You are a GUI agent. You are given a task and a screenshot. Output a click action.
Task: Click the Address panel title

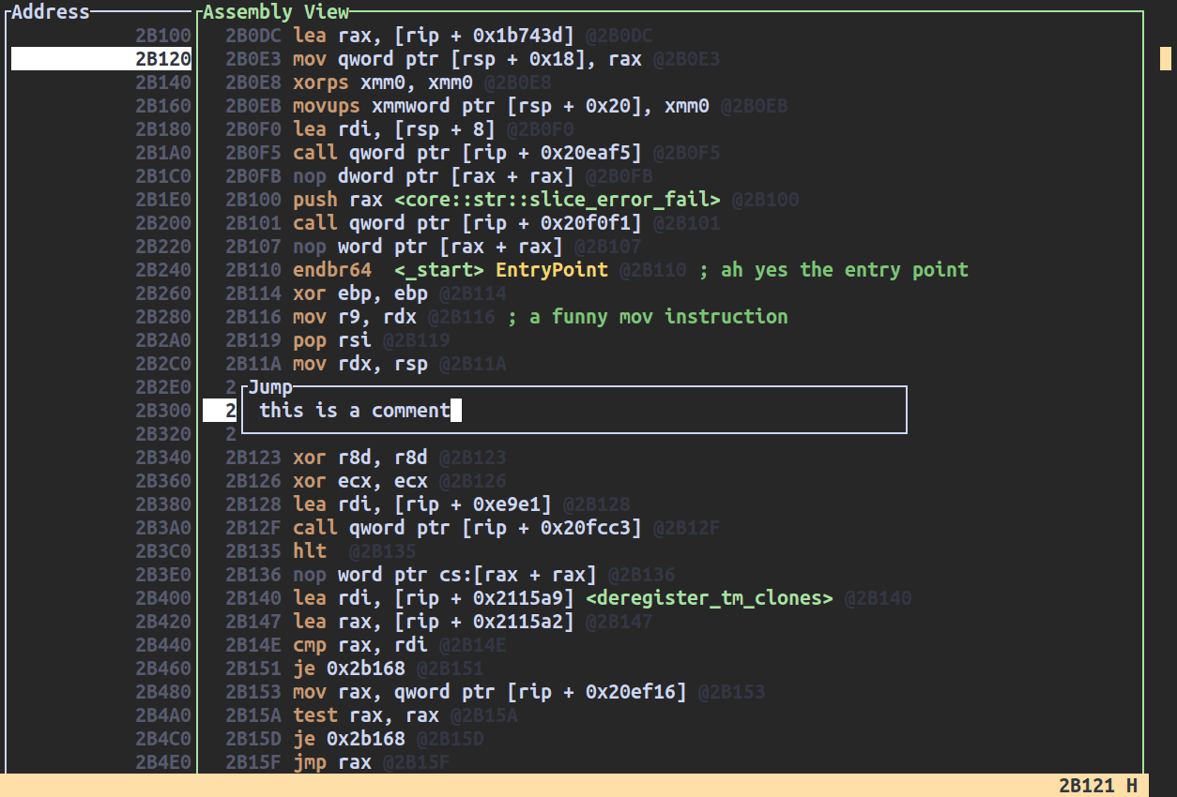pyautogui.click(x=51, y=12)
